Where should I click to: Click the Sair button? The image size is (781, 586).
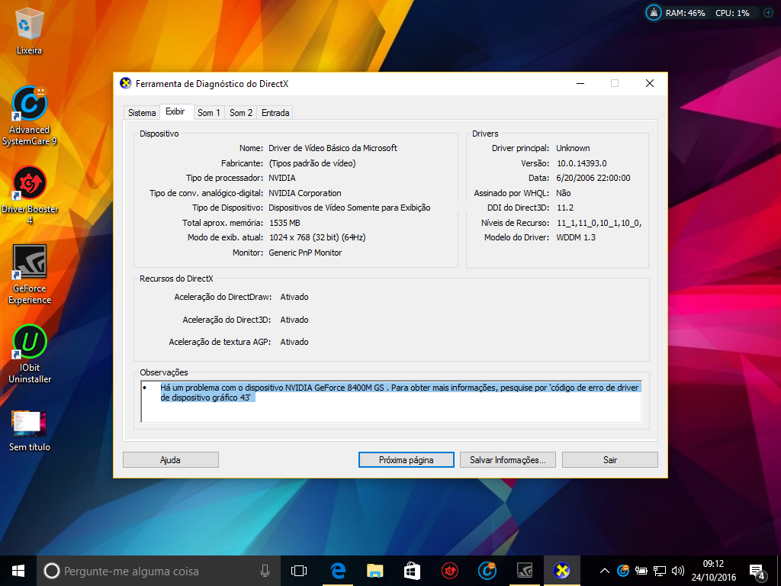coord(609,460)
